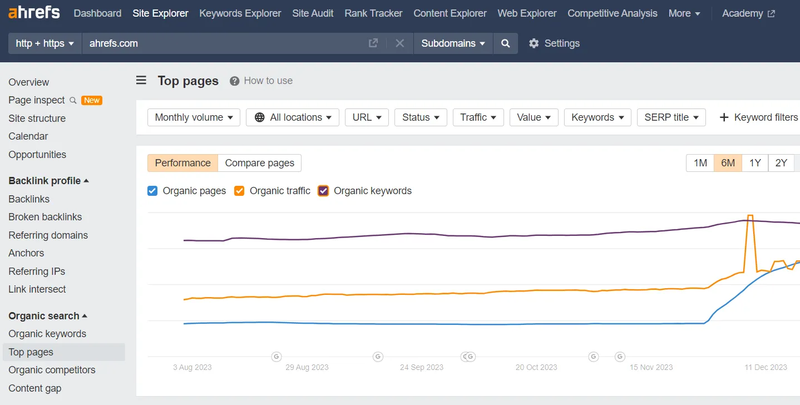
Task: Open Site Explorer in top navigation
Action: tap(160, 13)
